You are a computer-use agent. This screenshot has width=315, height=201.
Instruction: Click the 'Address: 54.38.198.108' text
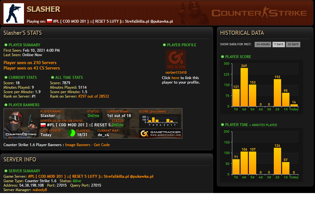click(24, 185)
